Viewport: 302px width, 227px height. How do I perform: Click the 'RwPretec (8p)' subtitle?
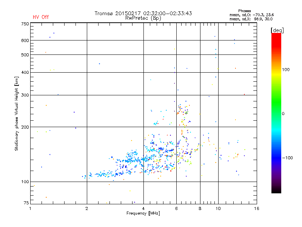click(143, 18)
